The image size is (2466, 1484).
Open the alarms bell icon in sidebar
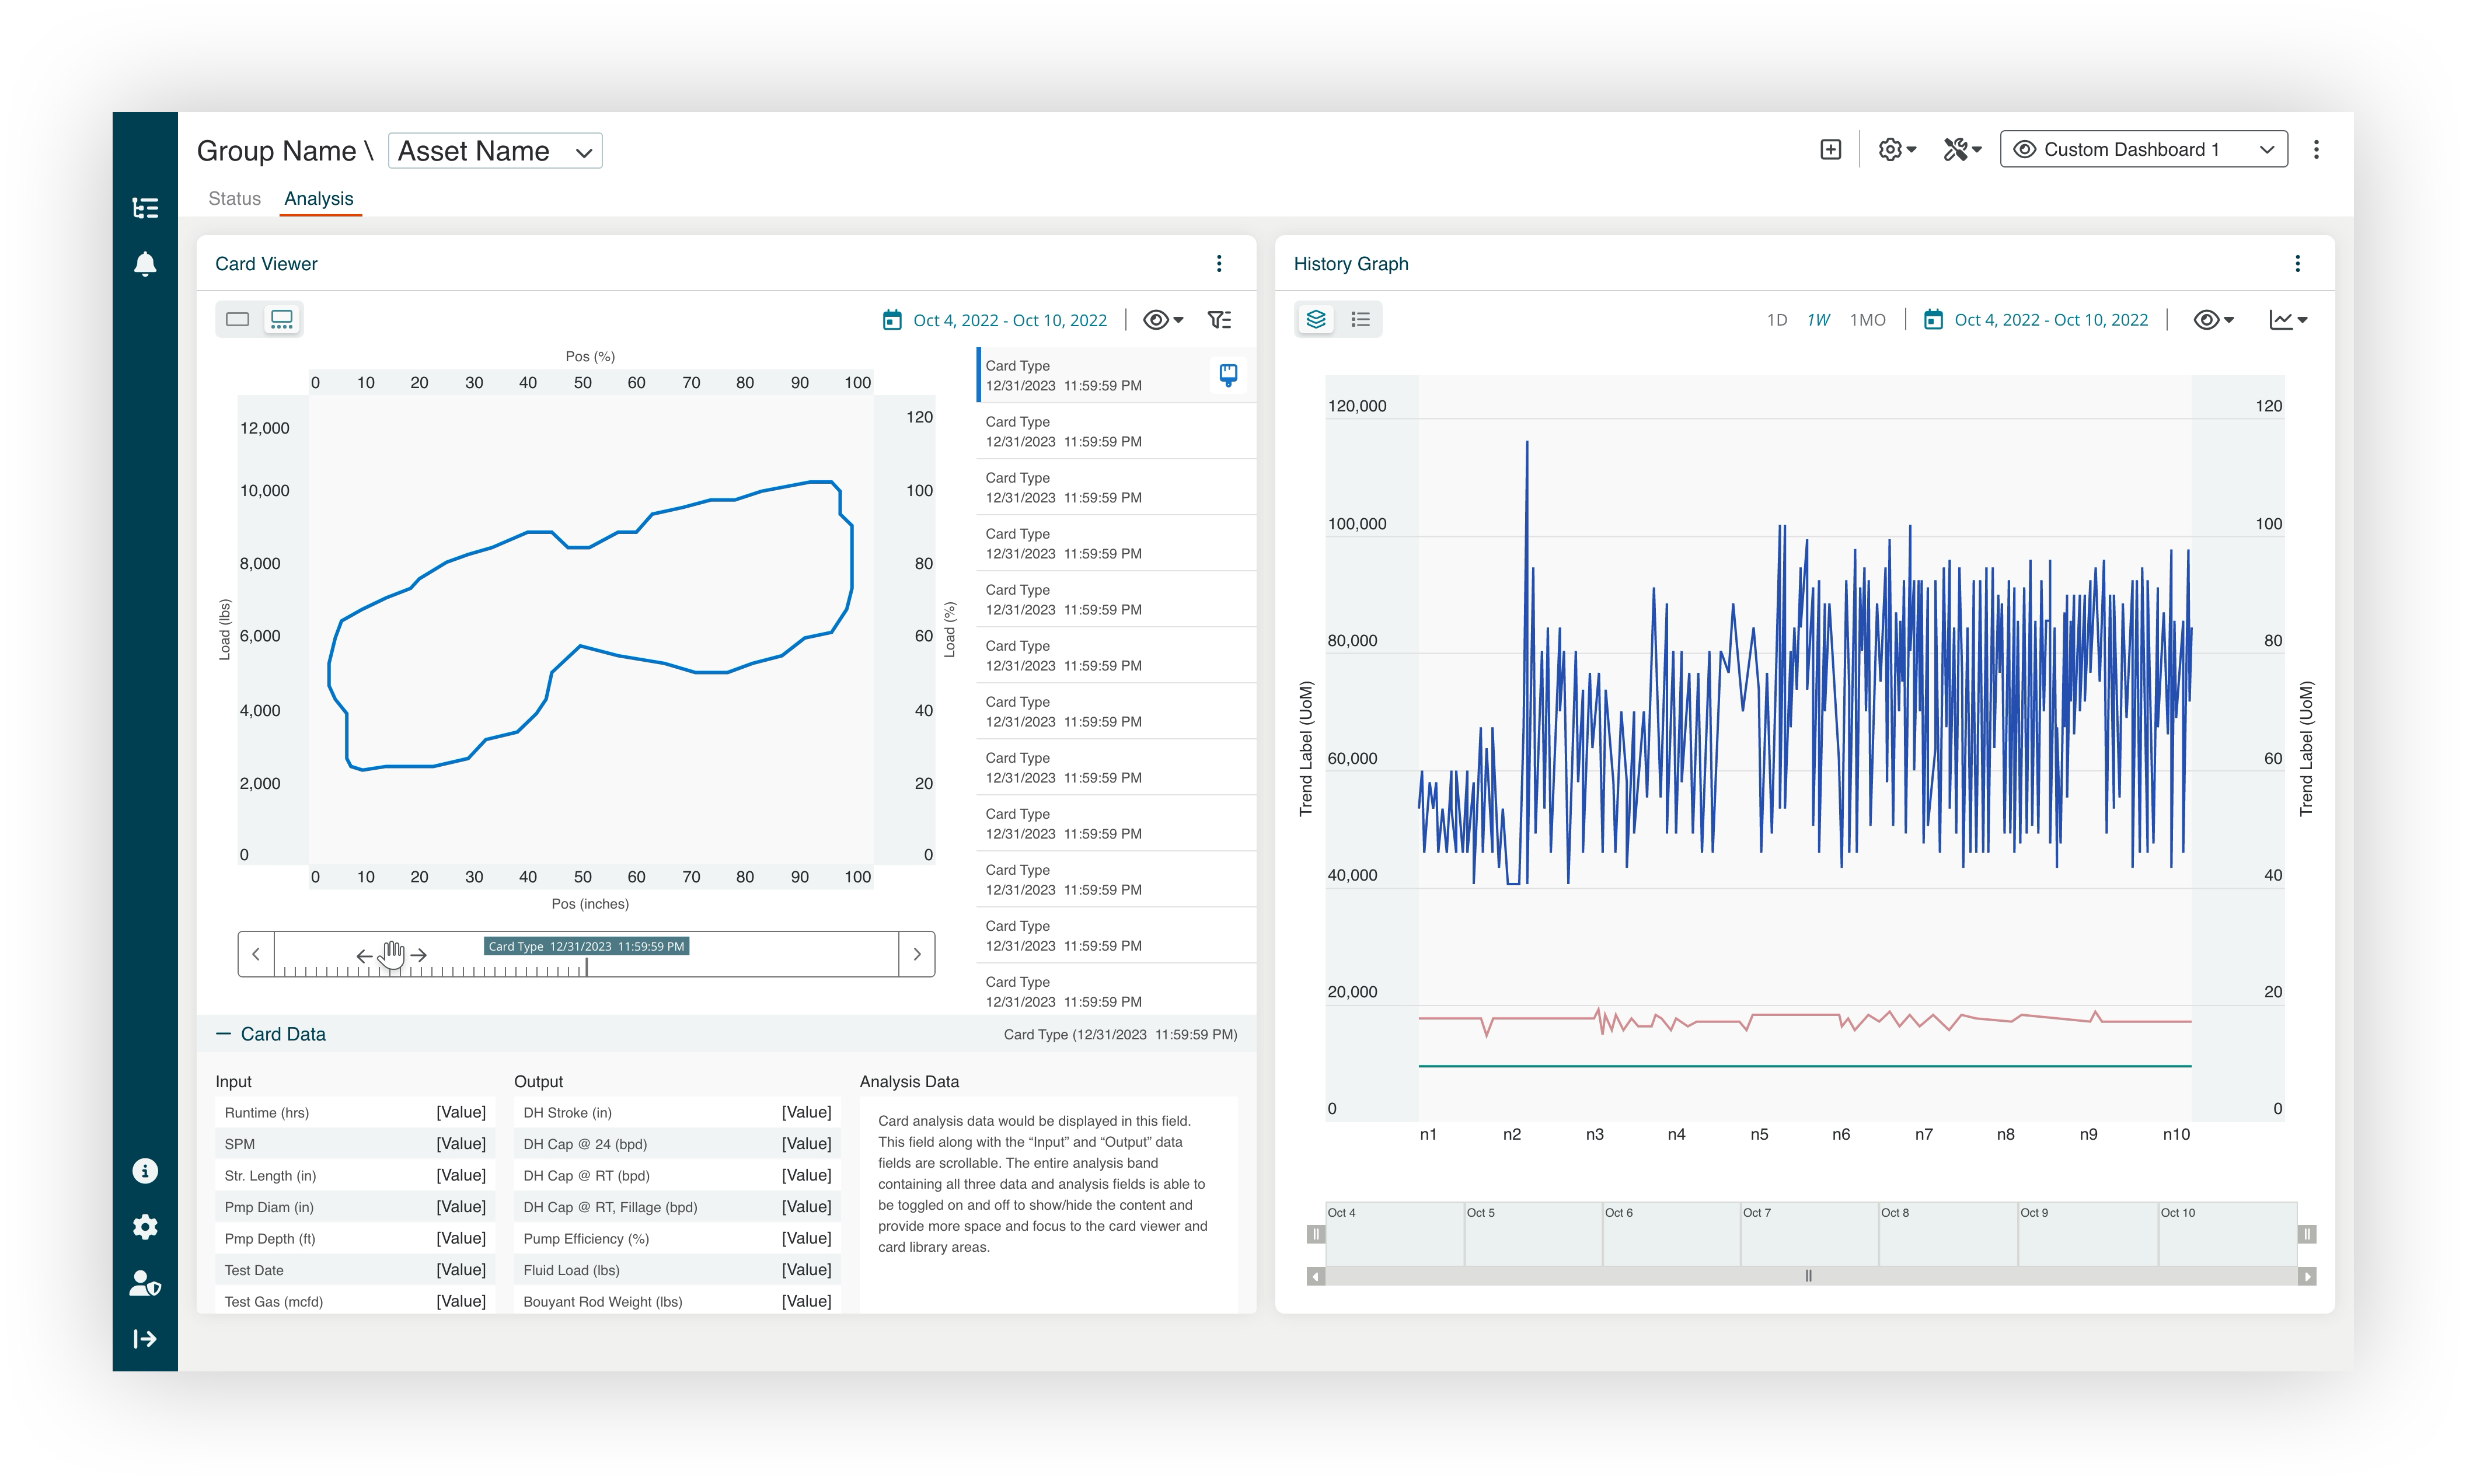[x=145, y=264]
